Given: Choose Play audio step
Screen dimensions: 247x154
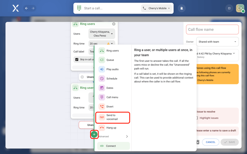Looking at the screenshot, I should 112,69.
